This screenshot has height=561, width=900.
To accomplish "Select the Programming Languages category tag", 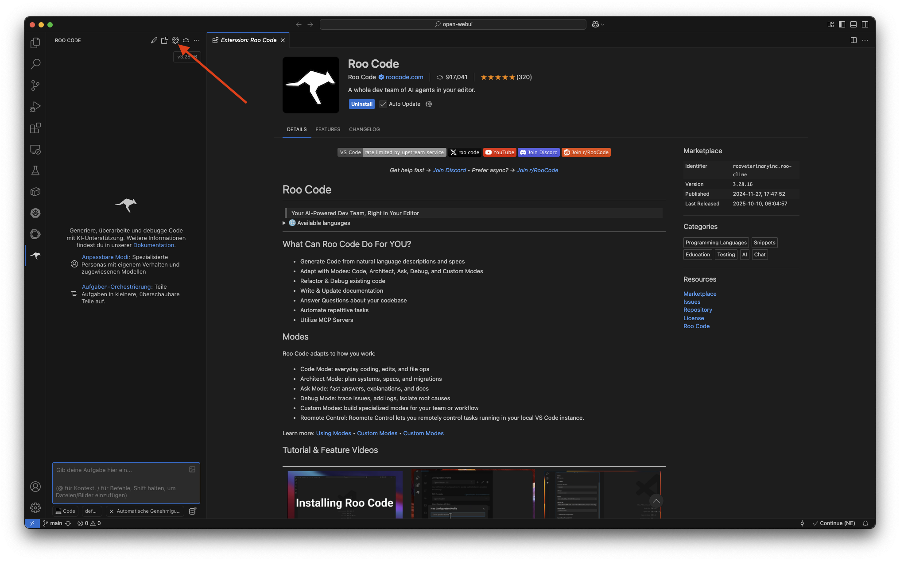I will pos(716,243).
